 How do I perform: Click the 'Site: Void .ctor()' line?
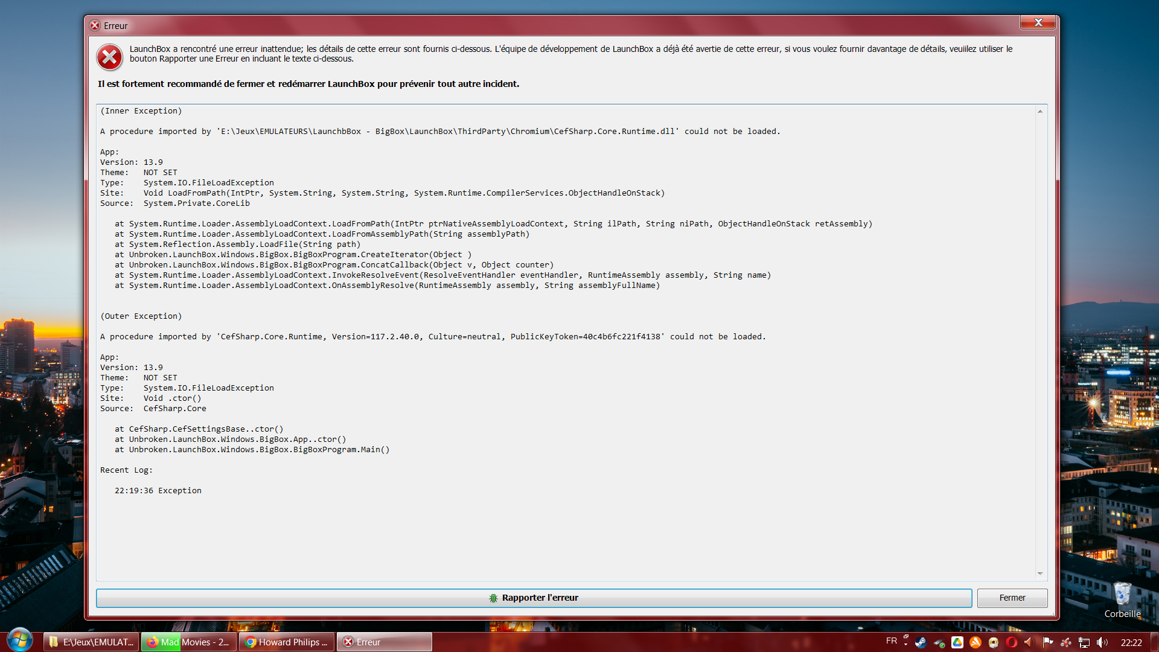[151, 398]
